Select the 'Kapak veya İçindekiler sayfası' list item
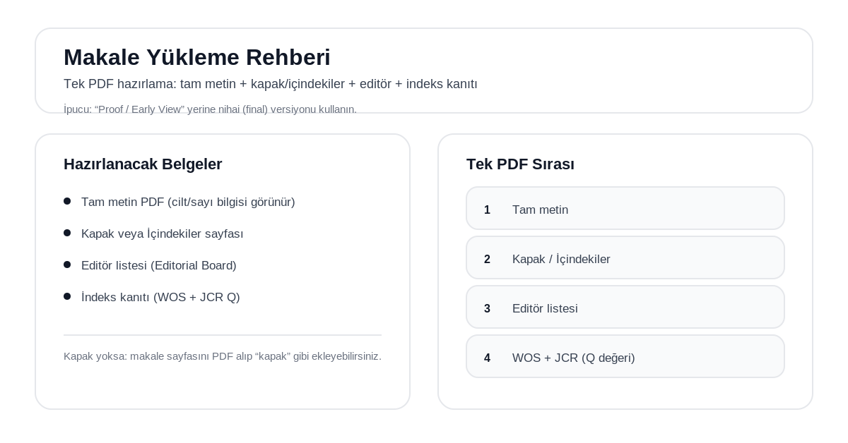This screenshot has height=443, width=848. [162, 234]
